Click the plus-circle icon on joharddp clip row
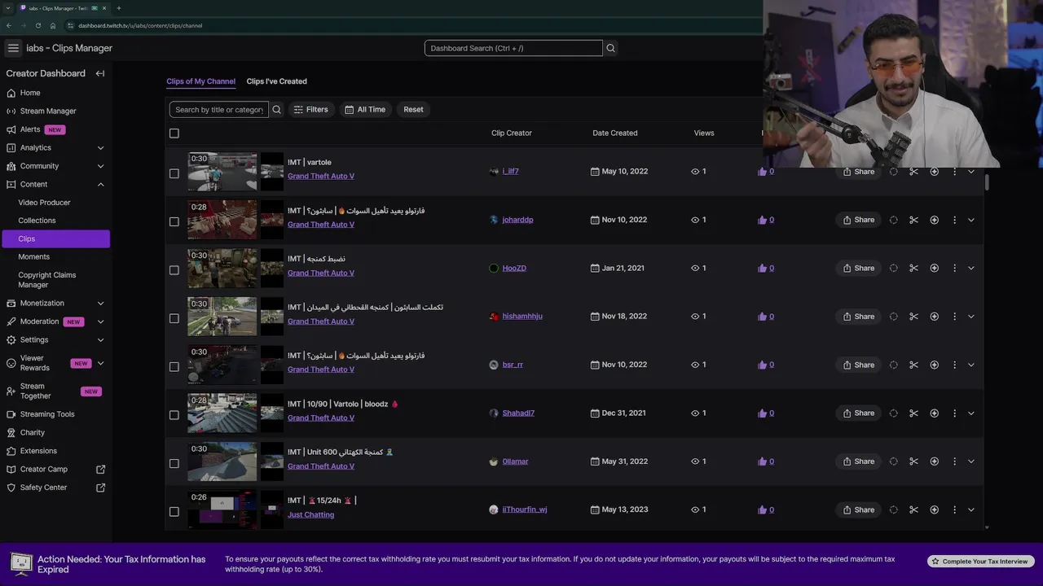1043x586 pixels. pos(935,220)
